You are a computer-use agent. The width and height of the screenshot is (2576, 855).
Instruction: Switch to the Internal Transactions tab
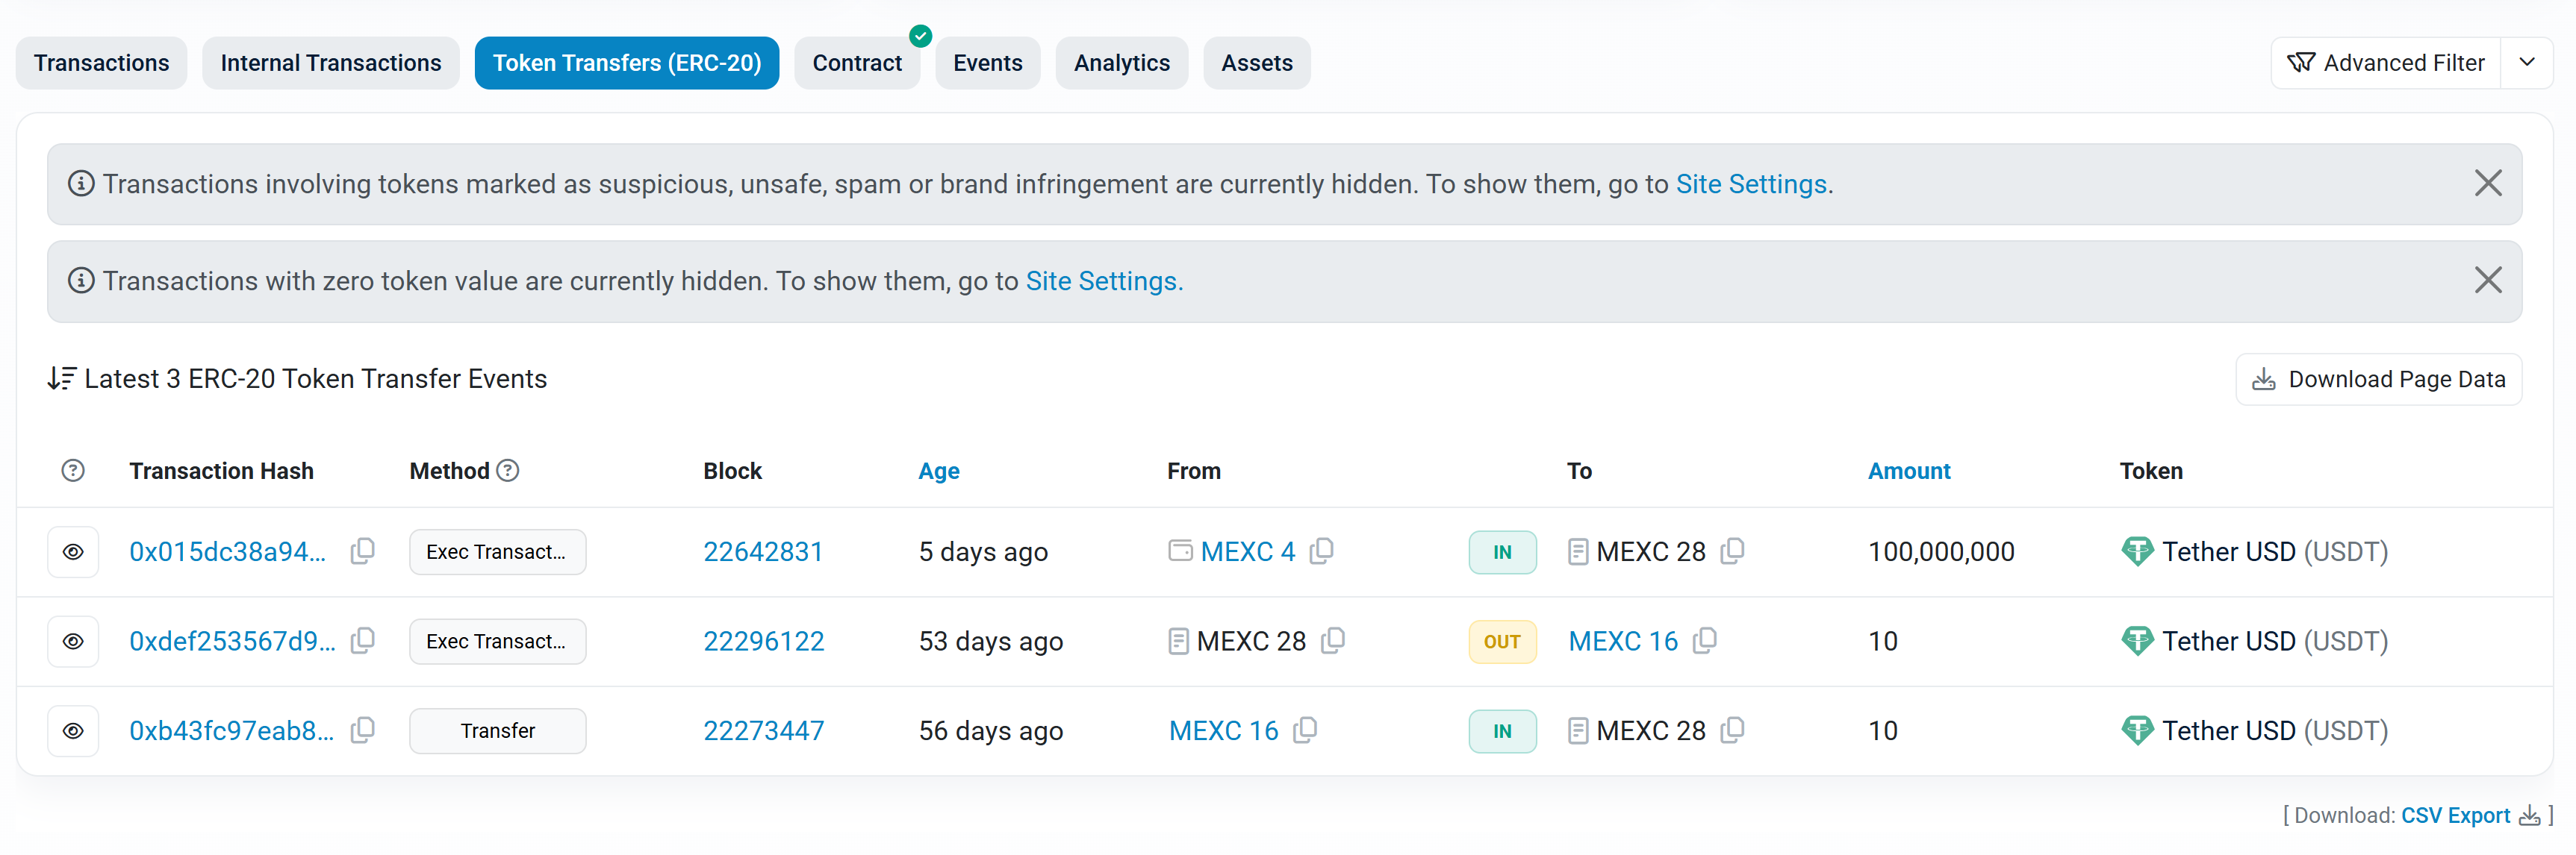tap(330, 63)
